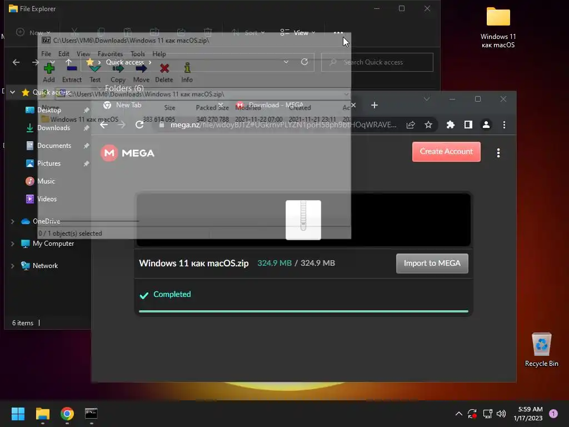Viewport: 569px width, 427px height.
Task: Open the File Explorer address history dropdown
Action: coord(286,62)
